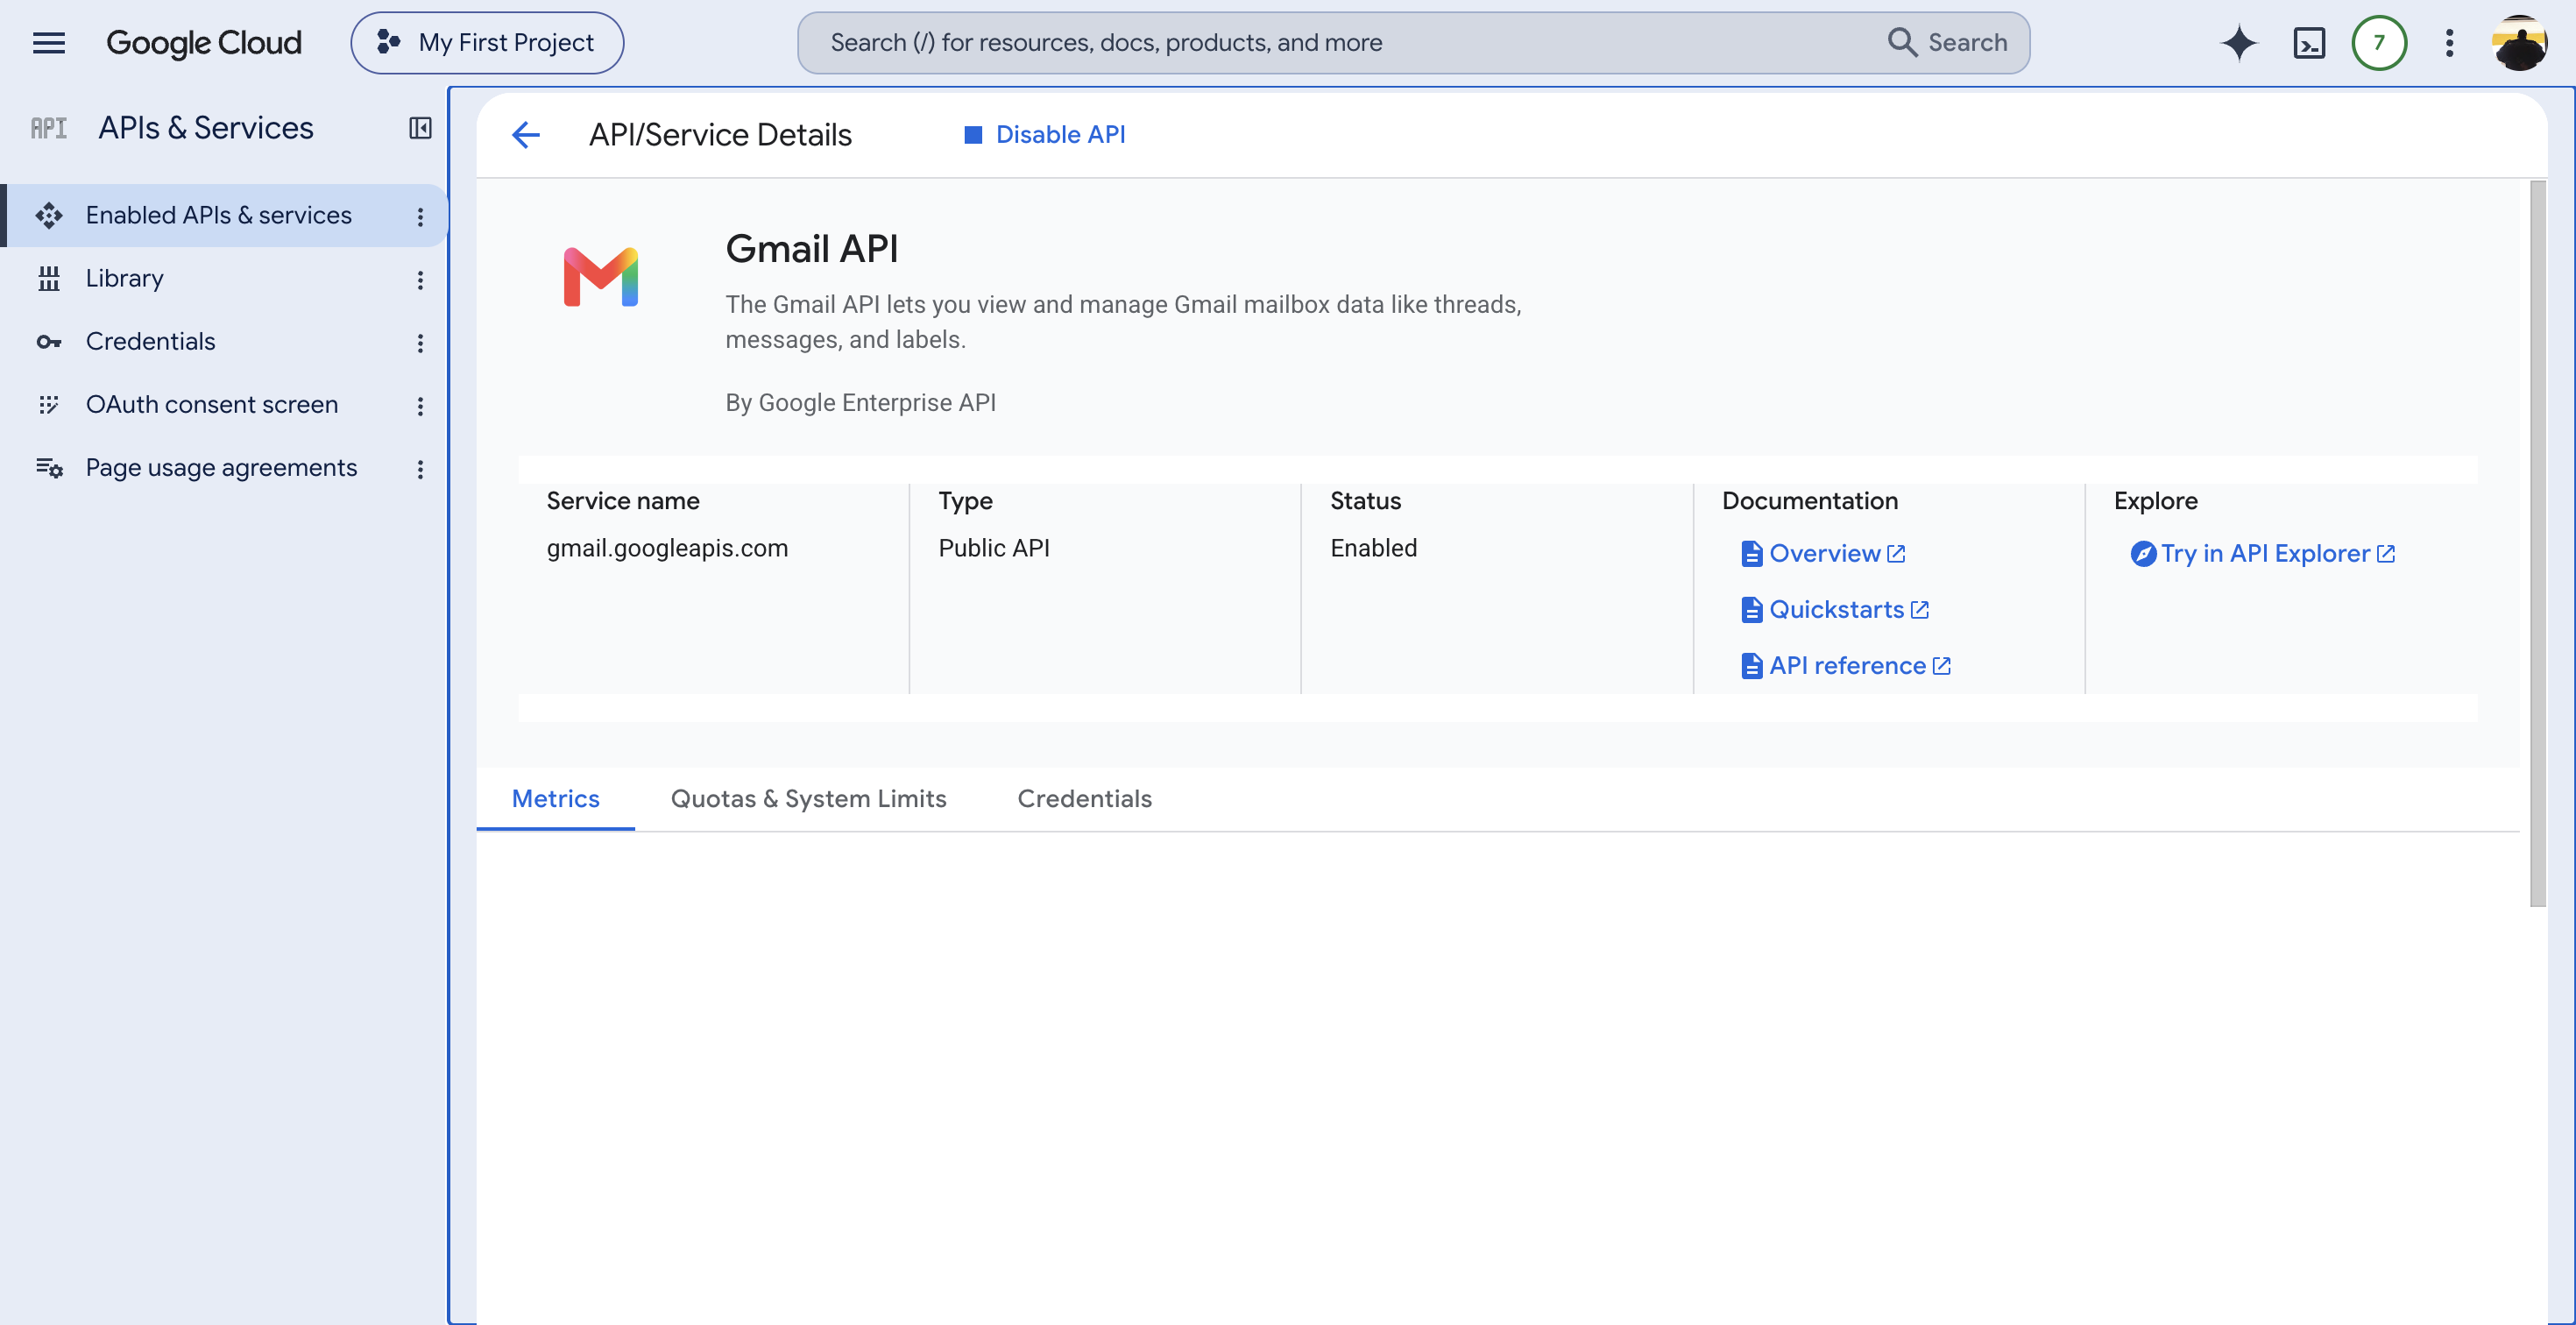Screen dimensions: 2576x1325
Task: Switch to the Credentials tab
Action: [x=1084, y=798]
